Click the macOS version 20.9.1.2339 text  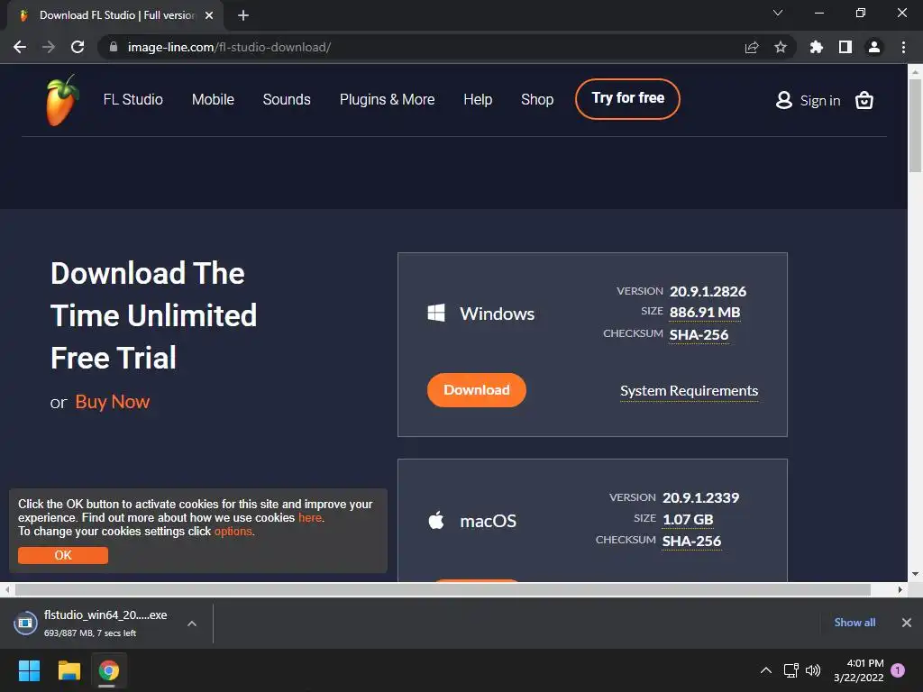click(700, 497)
